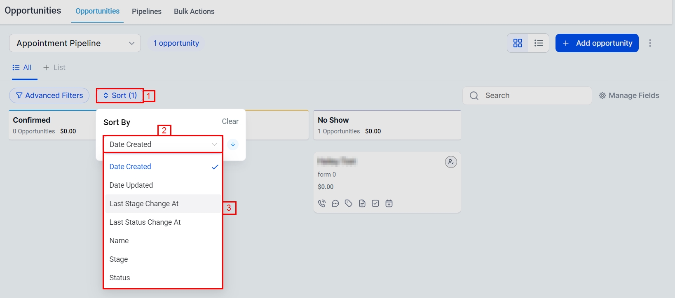Viewport: 675px width, 298px height.
Task: Click the Search input field
Action: click(x=532, y=95)
